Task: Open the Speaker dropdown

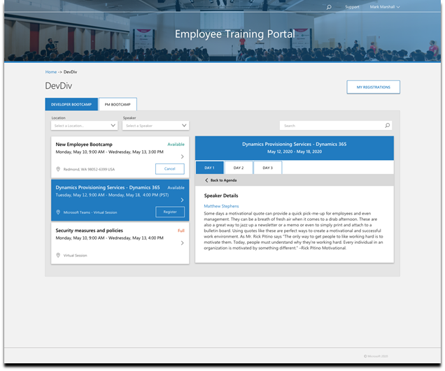Action: 155,126
